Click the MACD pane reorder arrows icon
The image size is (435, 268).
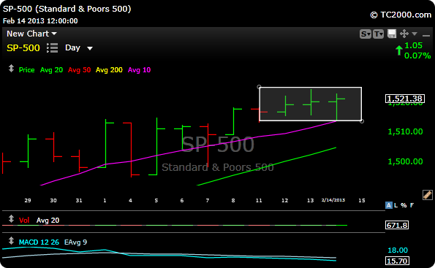pos(11,240)
